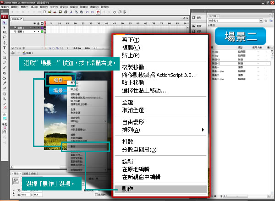This screenshot has height=201, width=275.
Task: Tick the checkbox in the Properties panel
Action: 96,195
